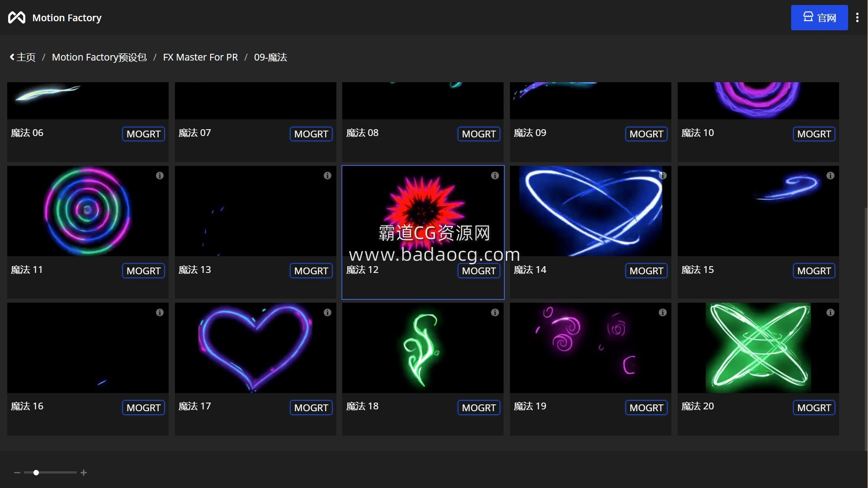Open info icon for 魔法 17

coord(327,312)
